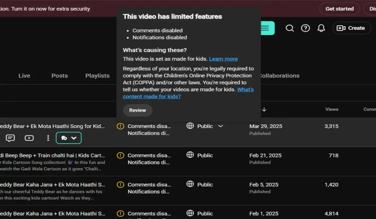Screen dimensions: 376x219
Task: Click the Review button in popup
Action: click(138, 110)
